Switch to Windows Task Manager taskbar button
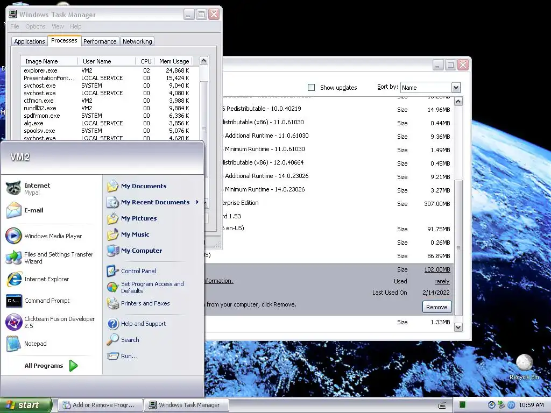551x413 pixels. click(186, 405)
